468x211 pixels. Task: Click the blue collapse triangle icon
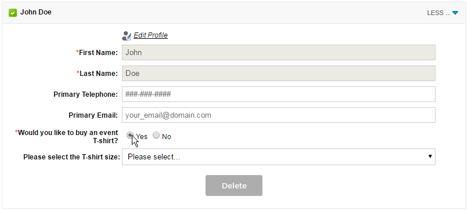point(455,13)
